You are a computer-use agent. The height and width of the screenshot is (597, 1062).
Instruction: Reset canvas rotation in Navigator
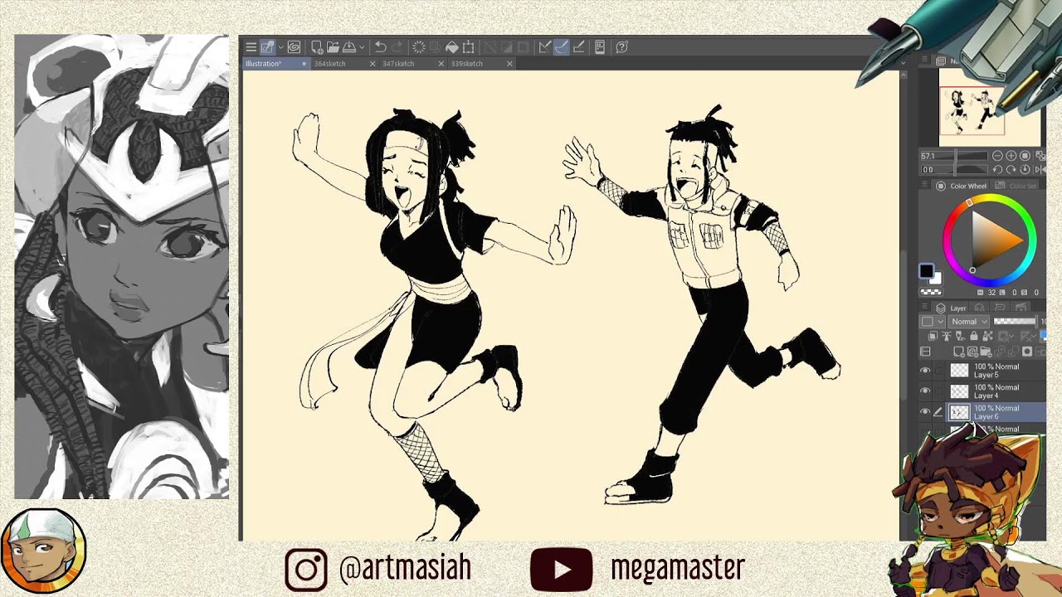point(1025,169)
